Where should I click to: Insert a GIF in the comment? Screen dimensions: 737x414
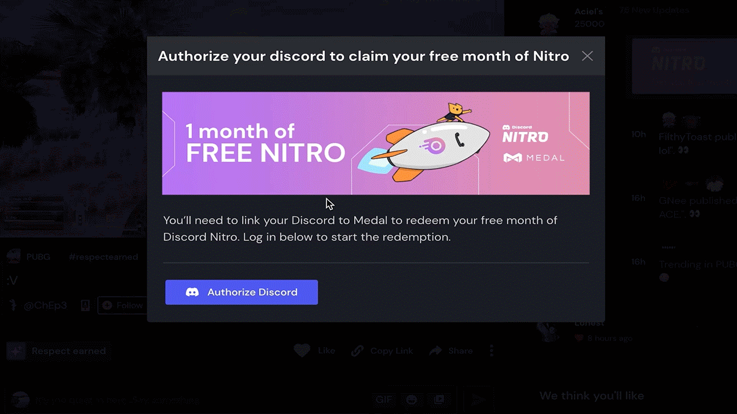click(x=383, y=399)
